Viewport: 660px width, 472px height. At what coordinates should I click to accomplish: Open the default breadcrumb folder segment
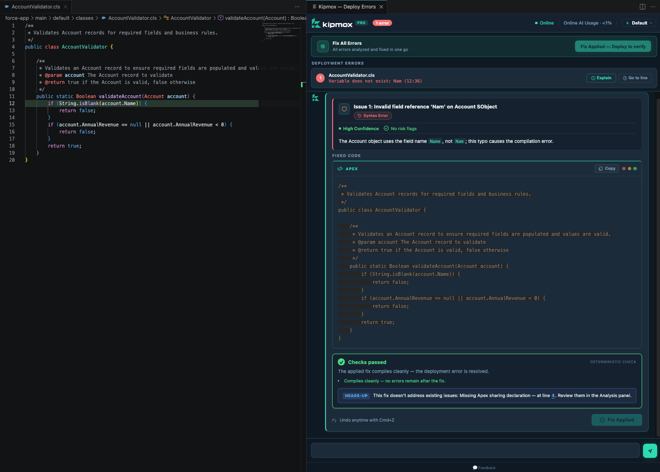click(61, 18)
